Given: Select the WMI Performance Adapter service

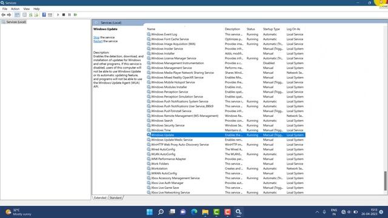Looking at the screenshot, I should 226,159.
